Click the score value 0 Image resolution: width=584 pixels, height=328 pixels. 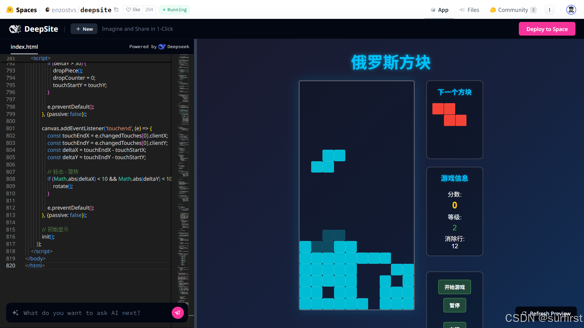(454, 205)
